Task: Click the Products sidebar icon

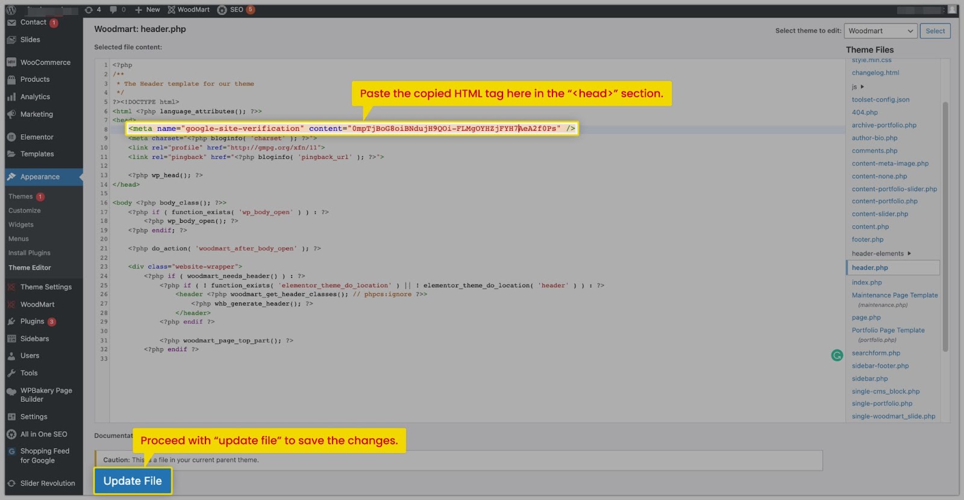Action: point(11,80)
